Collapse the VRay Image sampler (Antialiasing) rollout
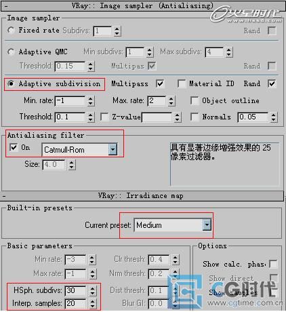The width and height of the screenshot is (286, 312). (6, 6)
